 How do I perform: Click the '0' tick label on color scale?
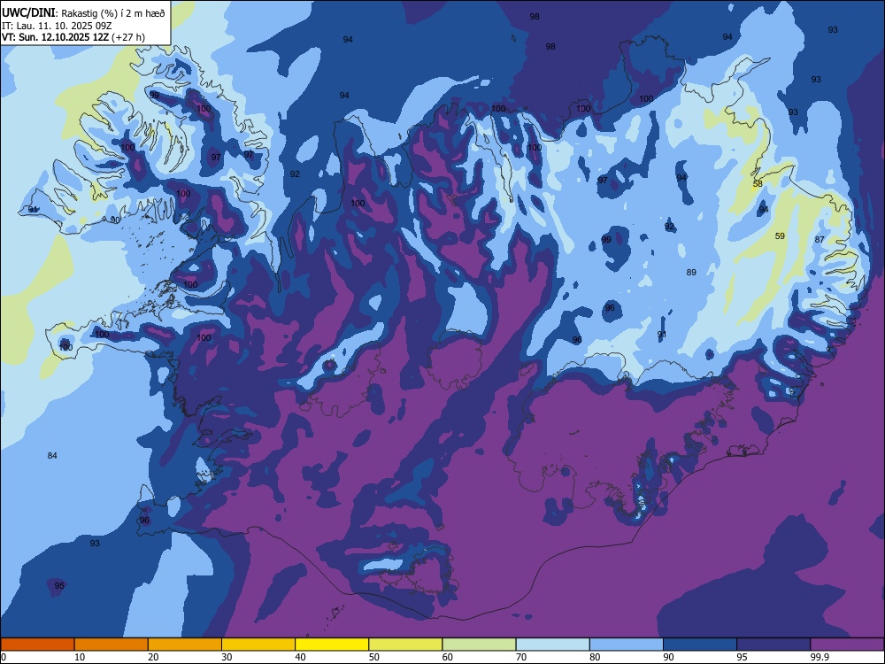click(x=4, y=657)
